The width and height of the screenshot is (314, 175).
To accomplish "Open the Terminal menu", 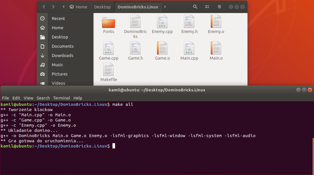I will point(62,98).
